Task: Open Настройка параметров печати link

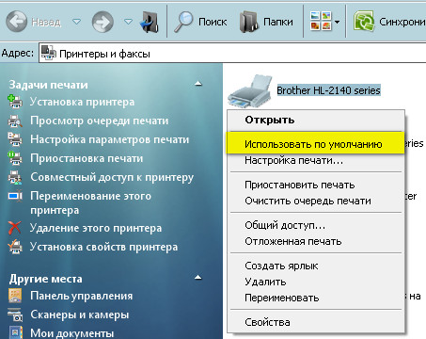Action: pos(110,139)
